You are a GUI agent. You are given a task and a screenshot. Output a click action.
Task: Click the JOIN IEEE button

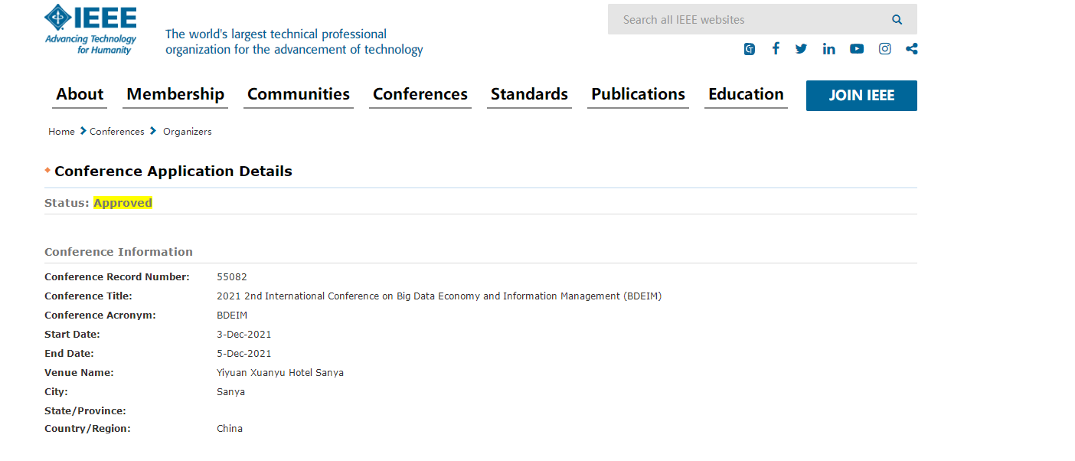[x=861, y=96]
